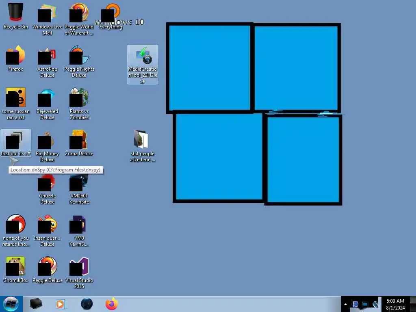Open the volume speaker tray icon
Screen dimensions: 416x312
375,304
